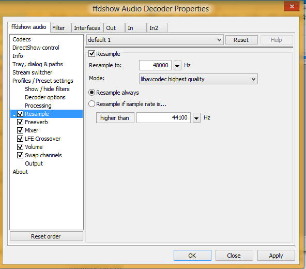Toggle the Volume filter checkbox
Image resolution: width=306 pixels, height=269 pixels.
(20, 147)
